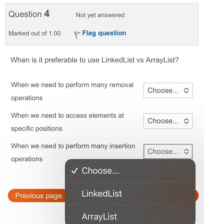Image resolution: width=204 pixels, height=224 pixels.
Task: Click the checkmark next to Choose...
Action: pyautogui.click(x=75, y=171)
